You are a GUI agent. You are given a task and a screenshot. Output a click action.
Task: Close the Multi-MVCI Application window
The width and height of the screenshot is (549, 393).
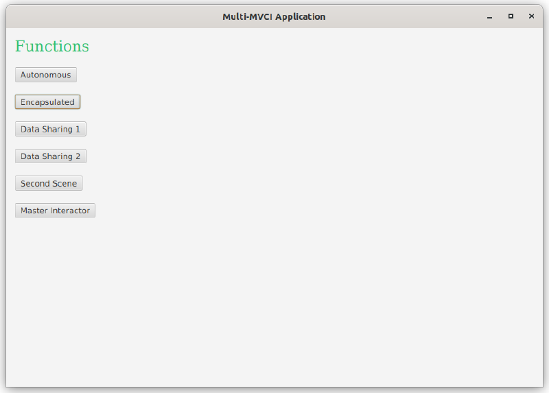531,16
